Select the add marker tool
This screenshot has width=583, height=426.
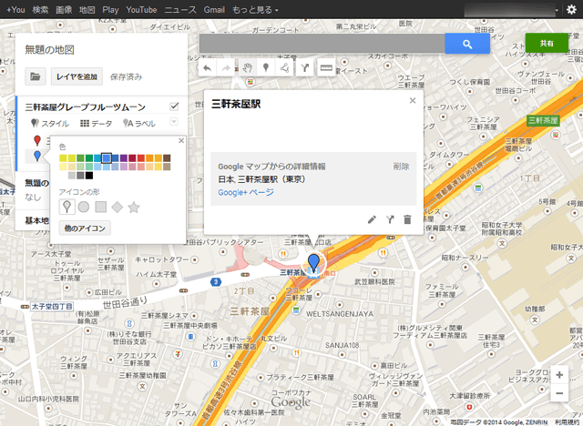265,68
